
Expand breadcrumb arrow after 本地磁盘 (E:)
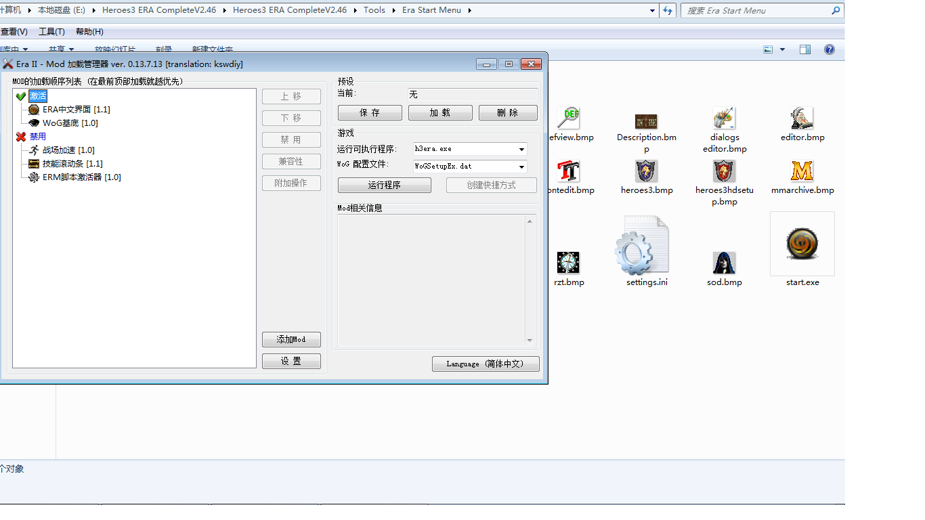pyautogui.click(x=94, y=10)
